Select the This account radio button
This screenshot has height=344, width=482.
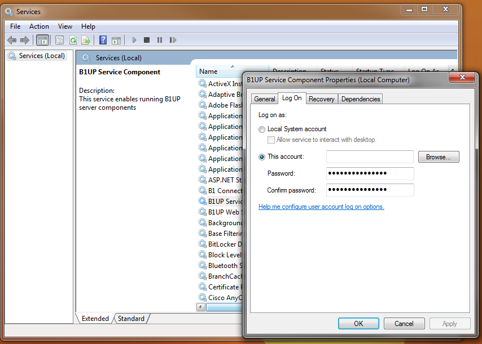coord(261,157)
